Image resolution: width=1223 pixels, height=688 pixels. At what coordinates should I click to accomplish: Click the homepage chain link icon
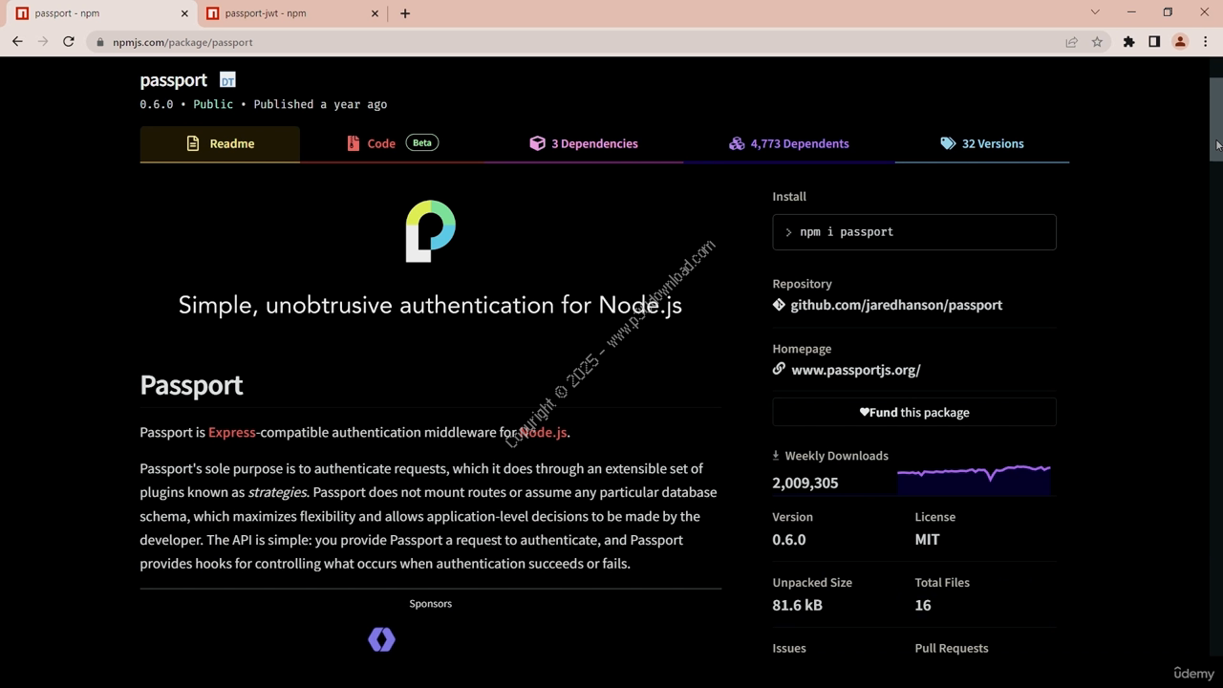(779, 369)
